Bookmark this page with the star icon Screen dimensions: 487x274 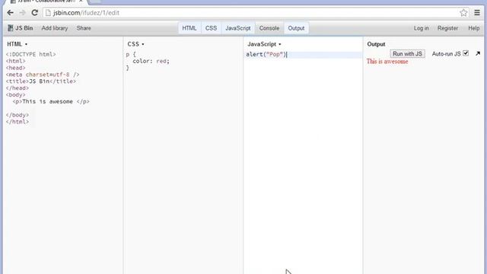(463, 13)
